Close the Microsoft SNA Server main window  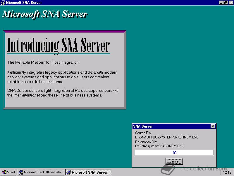coord(231,2)
